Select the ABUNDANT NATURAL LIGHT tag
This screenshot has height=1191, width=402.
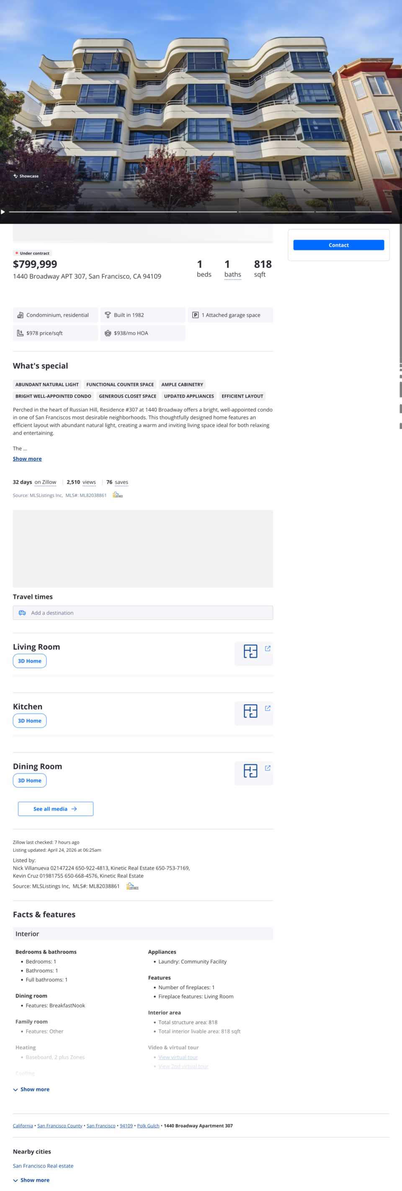click(47, 385)
